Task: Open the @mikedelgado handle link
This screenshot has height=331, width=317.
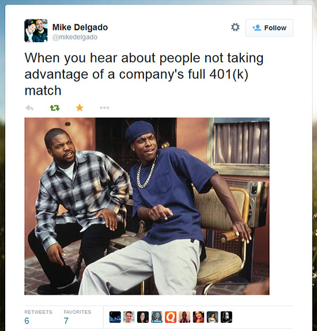Action: [x=75, y=37]
